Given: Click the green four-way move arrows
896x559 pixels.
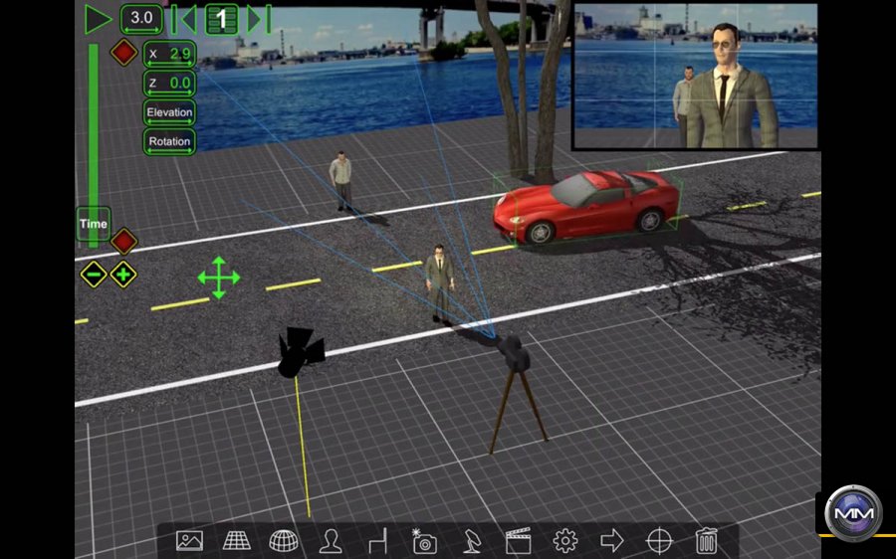Looking at the screenshot, I should click(219, 279).
